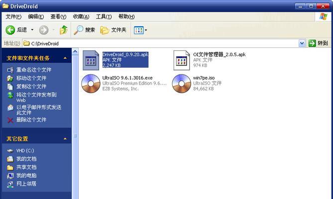Select the OI文件管理器_2.0.5.apk file icon
Viewport: 333px width, 199px height.
(x=182, y=60)
